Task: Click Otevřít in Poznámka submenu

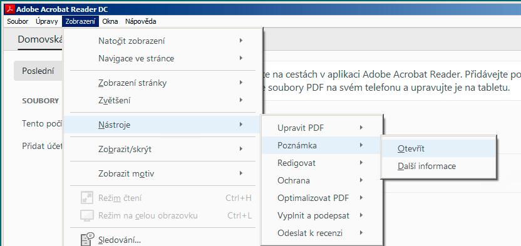Action: 438,149
